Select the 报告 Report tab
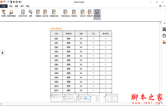166x106 pixels. (22, 6)
